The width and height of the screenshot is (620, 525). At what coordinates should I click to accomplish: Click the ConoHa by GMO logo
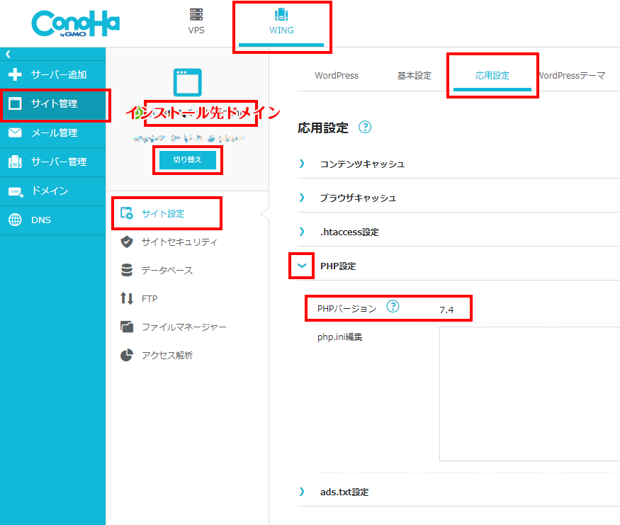(x=75, y=23)
